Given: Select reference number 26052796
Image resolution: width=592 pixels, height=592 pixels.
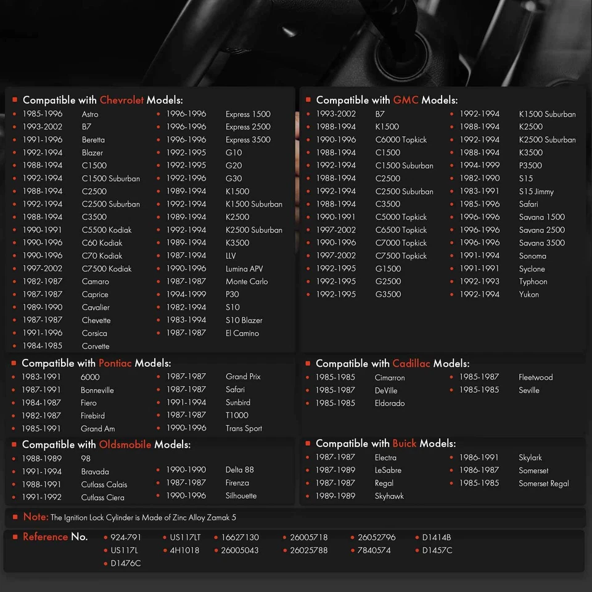Looking at the screenshot, I should pyautogui.click(x=376, y=537).
